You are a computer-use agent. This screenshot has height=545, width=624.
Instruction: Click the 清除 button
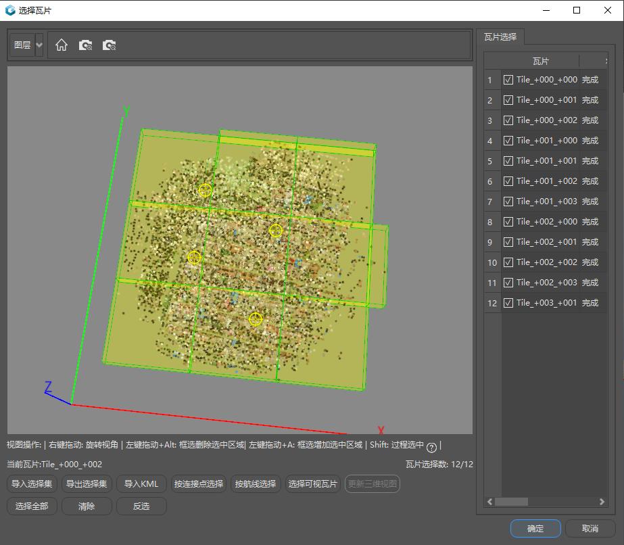[x=87, y=506]
